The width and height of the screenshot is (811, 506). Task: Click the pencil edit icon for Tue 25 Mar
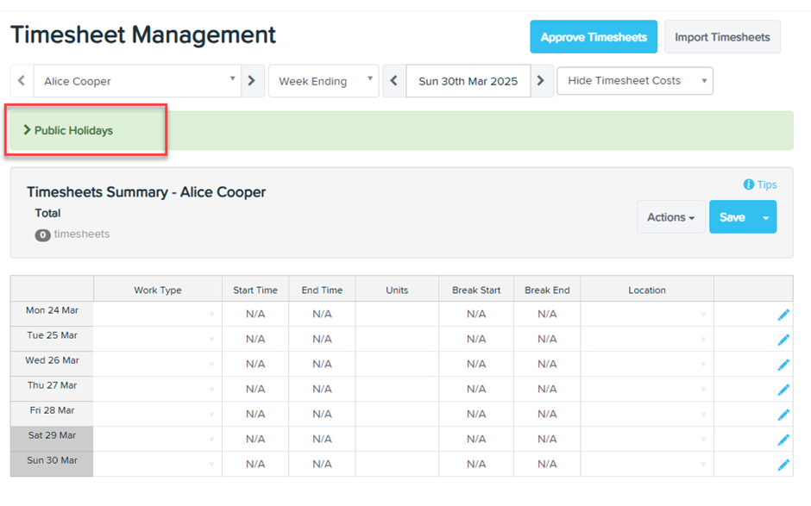click(x=783, y=340)
